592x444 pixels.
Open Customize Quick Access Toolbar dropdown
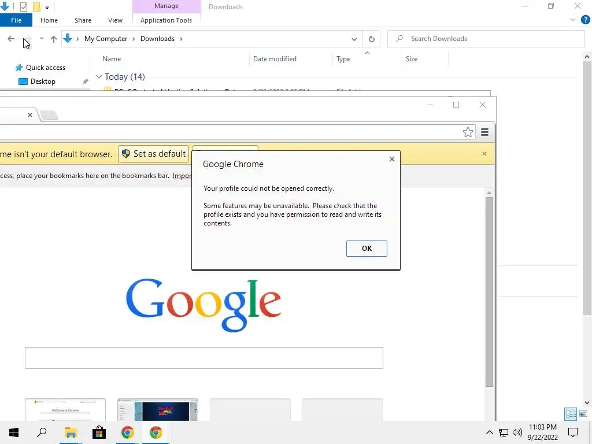(47, 7)
